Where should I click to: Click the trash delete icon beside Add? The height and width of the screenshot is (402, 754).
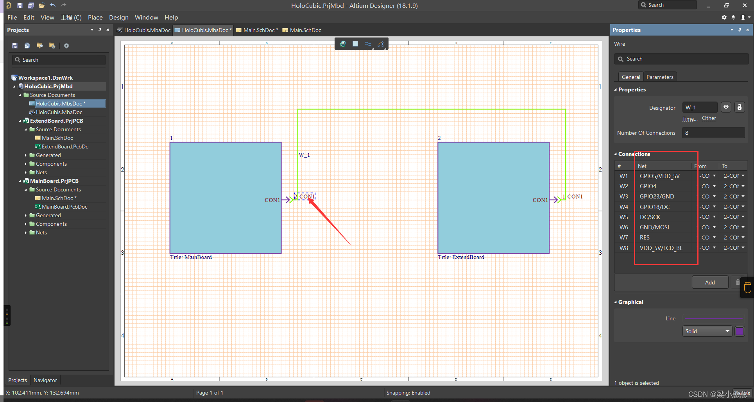pyautogui.click(x=738, y=282)
